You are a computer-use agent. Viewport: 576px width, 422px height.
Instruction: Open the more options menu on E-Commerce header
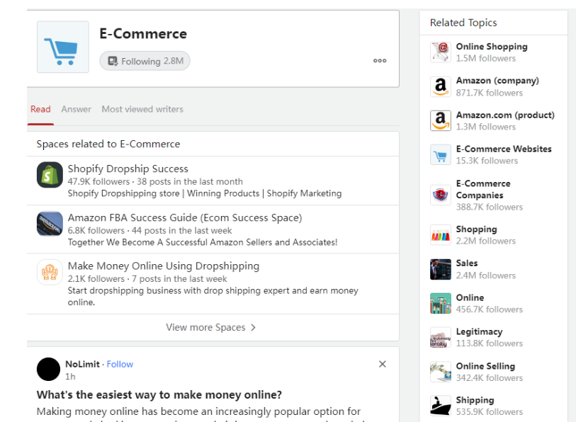tap(379, 61)
